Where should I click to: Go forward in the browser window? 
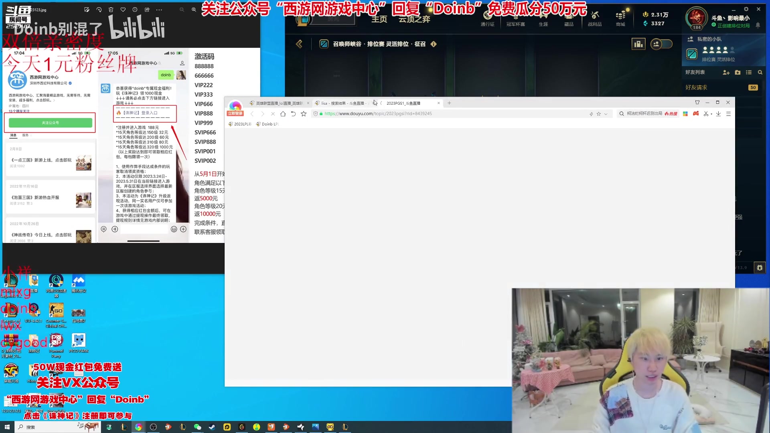click(x=262, y=114)
